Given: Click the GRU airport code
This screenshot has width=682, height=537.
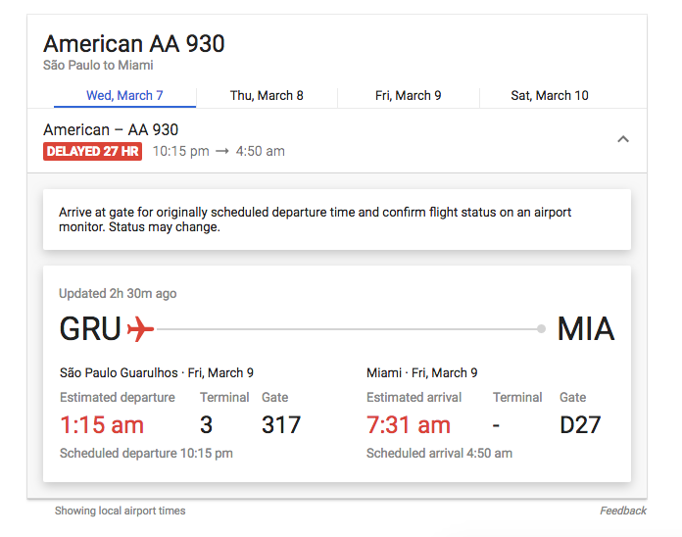Looking at the screenshot, I should pyautogui.click(x=90, y=329).
